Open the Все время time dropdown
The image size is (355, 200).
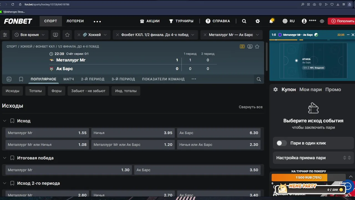tap(30, 35)
